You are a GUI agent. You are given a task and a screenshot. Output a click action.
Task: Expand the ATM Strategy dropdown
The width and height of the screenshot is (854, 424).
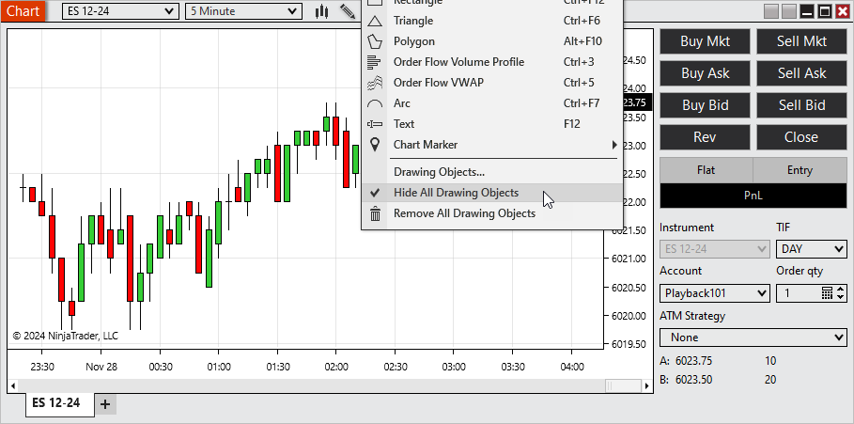[753, 338]
